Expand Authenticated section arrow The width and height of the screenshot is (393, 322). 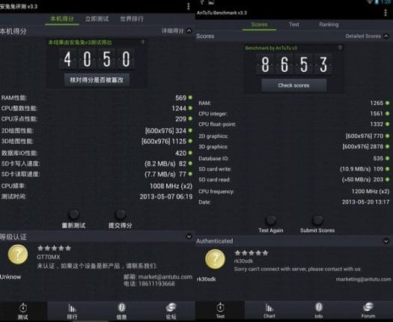click(386, 241)
